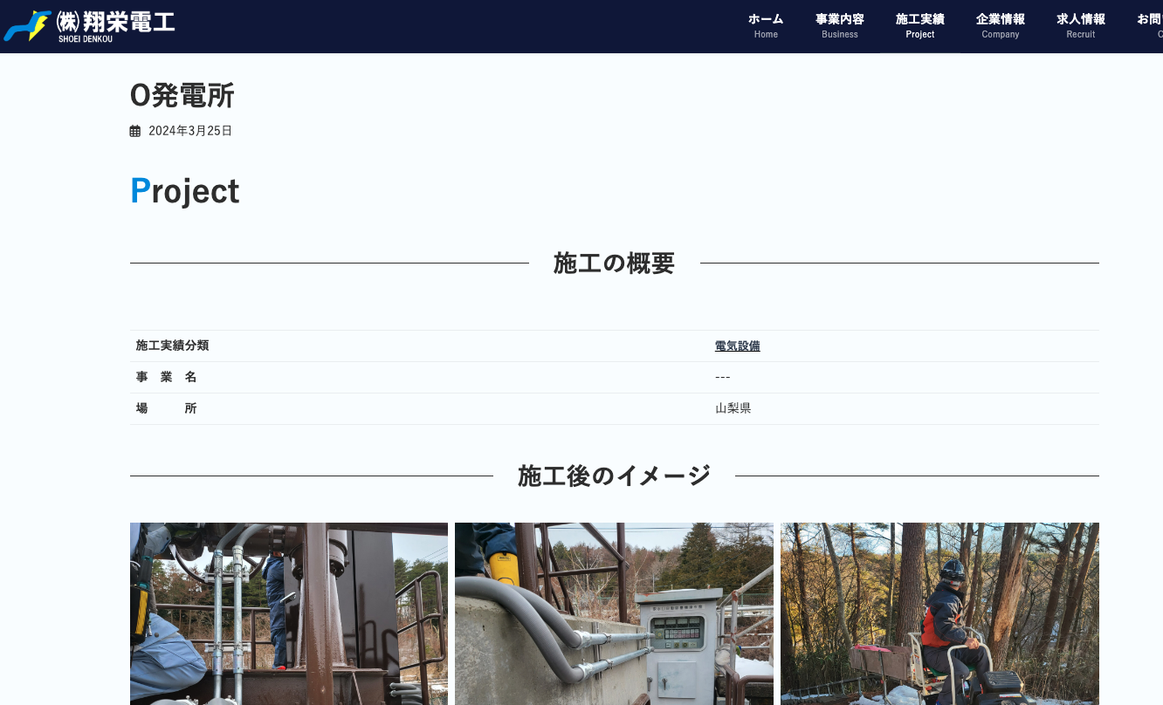1163x705 pixels.
Task: Click the partially visible お問 contact menu item
Action: 1149,25
